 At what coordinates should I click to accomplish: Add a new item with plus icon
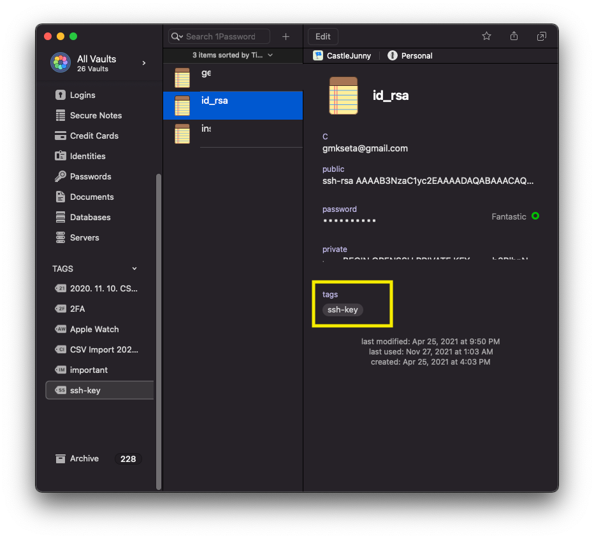[x=286, y=37]
